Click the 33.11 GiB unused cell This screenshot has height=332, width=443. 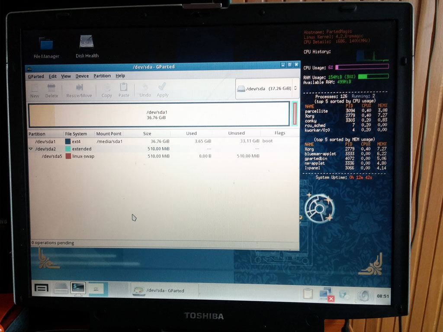click(x=250, y=140)
